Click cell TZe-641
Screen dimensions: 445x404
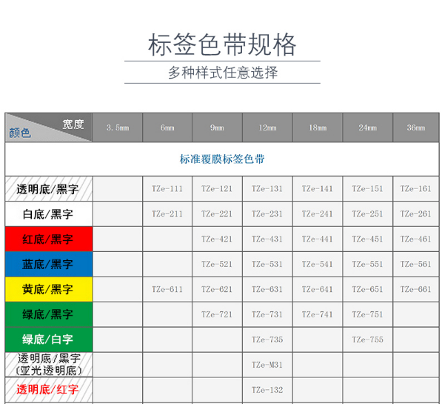(318, 289)
